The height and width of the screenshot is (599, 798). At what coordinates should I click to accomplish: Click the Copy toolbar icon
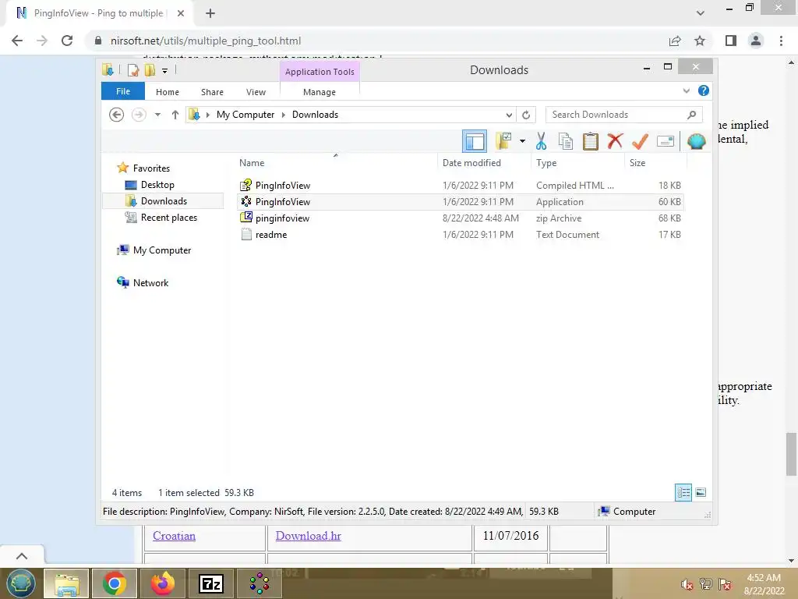(566, 141)
